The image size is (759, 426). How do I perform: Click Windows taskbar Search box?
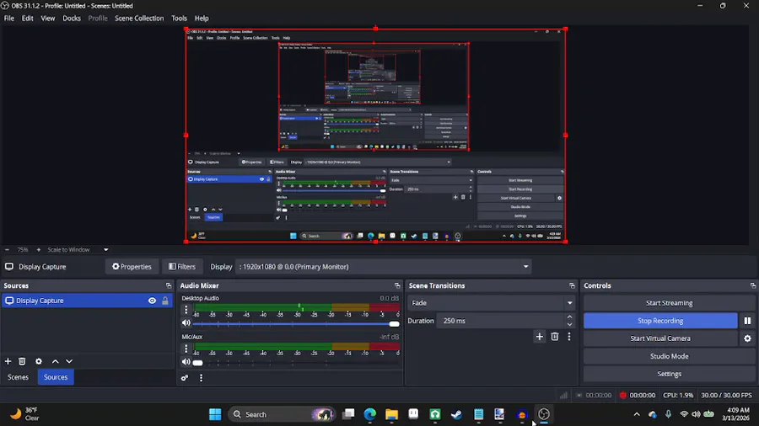pyautogui.click(x=282, y=414)
